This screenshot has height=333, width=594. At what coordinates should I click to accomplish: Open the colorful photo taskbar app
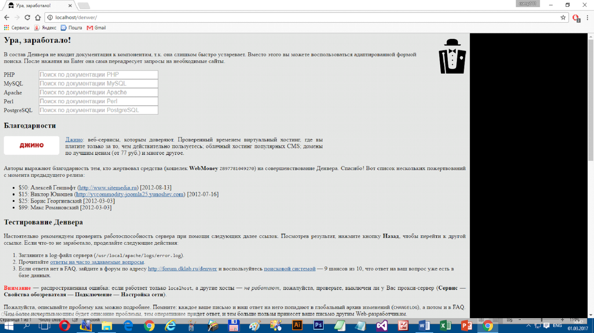pos(276,326)
